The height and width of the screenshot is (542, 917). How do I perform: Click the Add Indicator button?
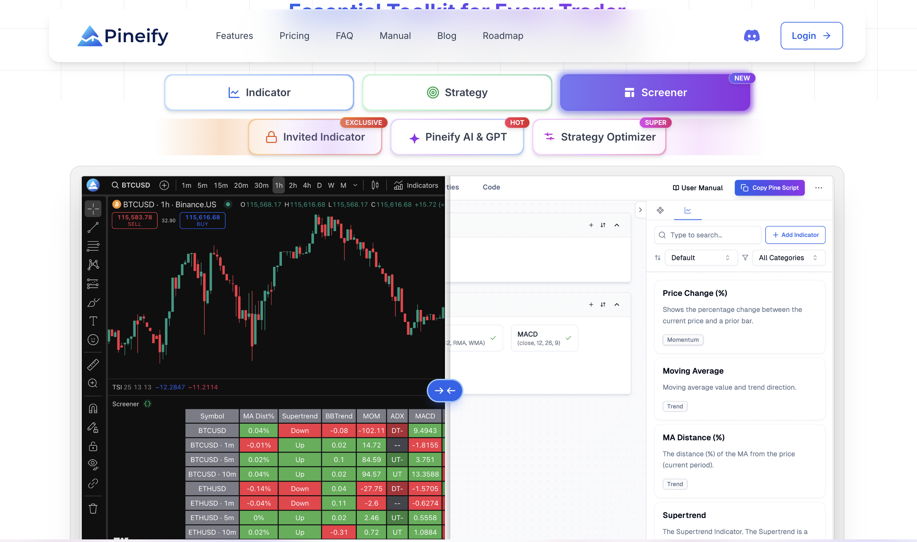[795, 235]
